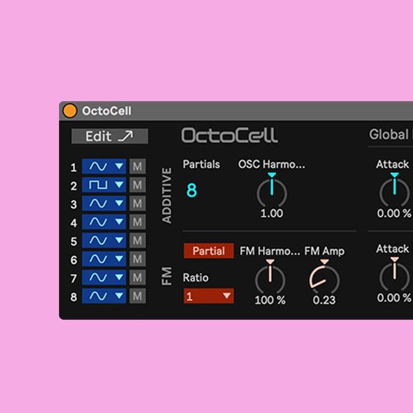413x413 pixels.
Task: Open the oscillator 4 waveform dropdown
Action: point(104,222)
